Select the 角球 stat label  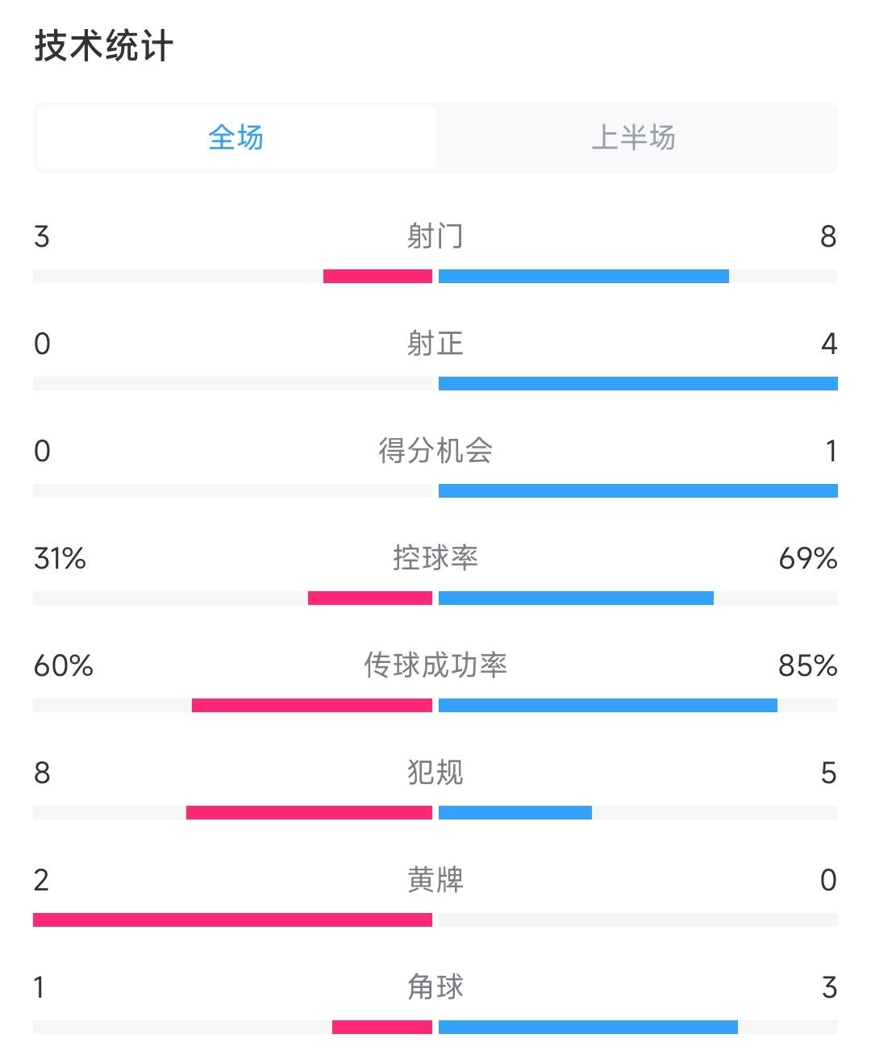(x=435, y=987)
